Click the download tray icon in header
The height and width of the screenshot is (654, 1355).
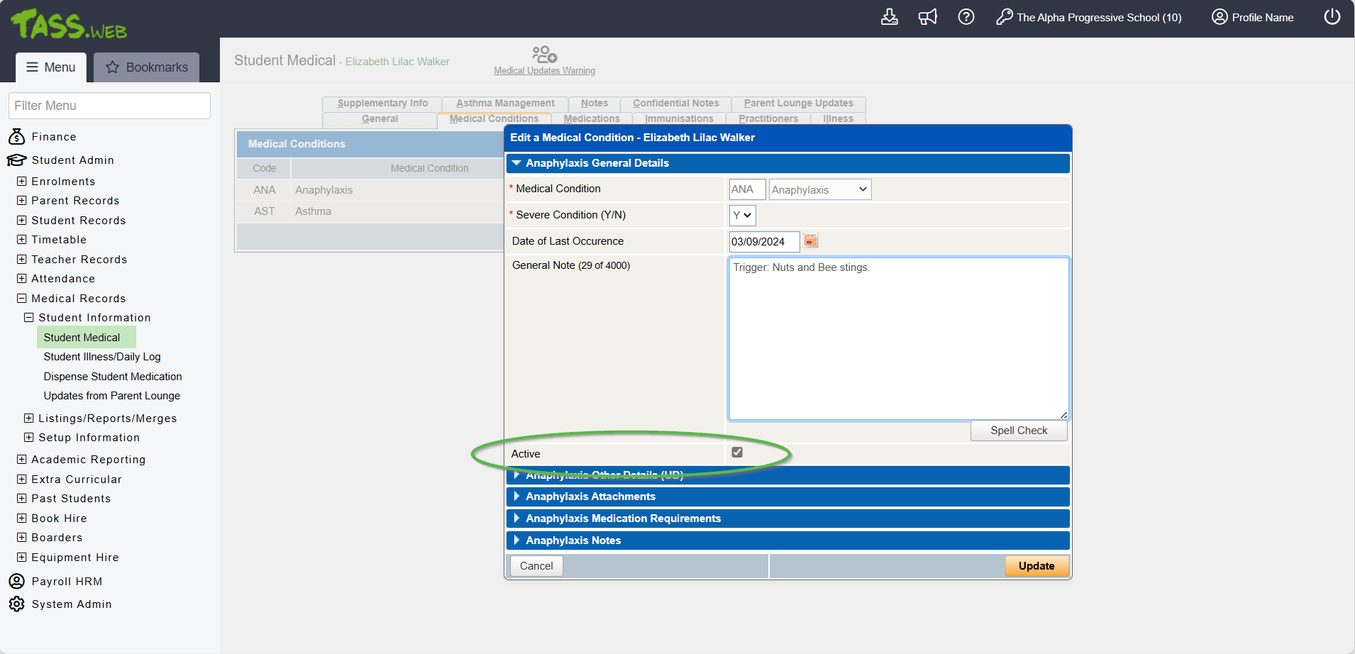click(x=889, y=17)
